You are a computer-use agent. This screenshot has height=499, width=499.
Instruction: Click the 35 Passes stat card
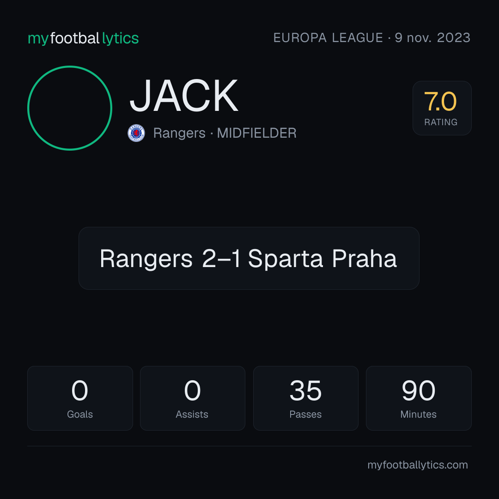(x=305, y=398)
